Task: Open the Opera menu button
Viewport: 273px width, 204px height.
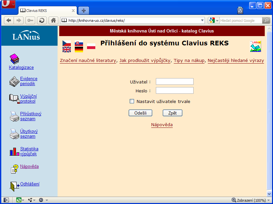Action: 8,4
